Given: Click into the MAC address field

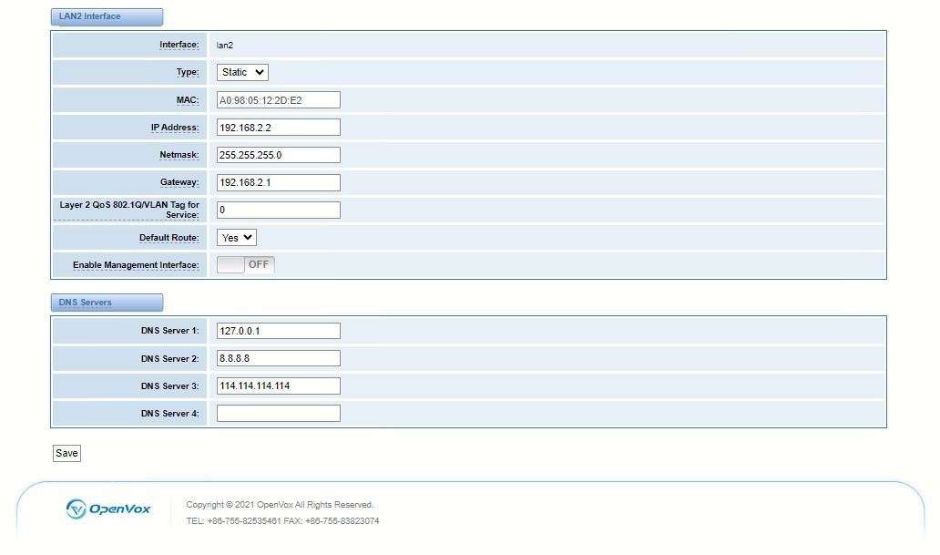Looking at the screenshot, I should (x=278, y=100).
